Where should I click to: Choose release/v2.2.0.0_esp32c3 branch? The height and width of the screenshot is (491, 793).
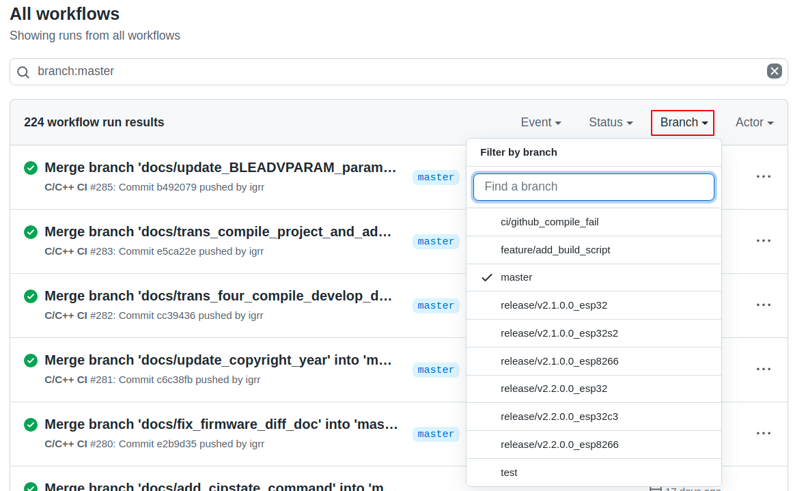pos(559,417)
